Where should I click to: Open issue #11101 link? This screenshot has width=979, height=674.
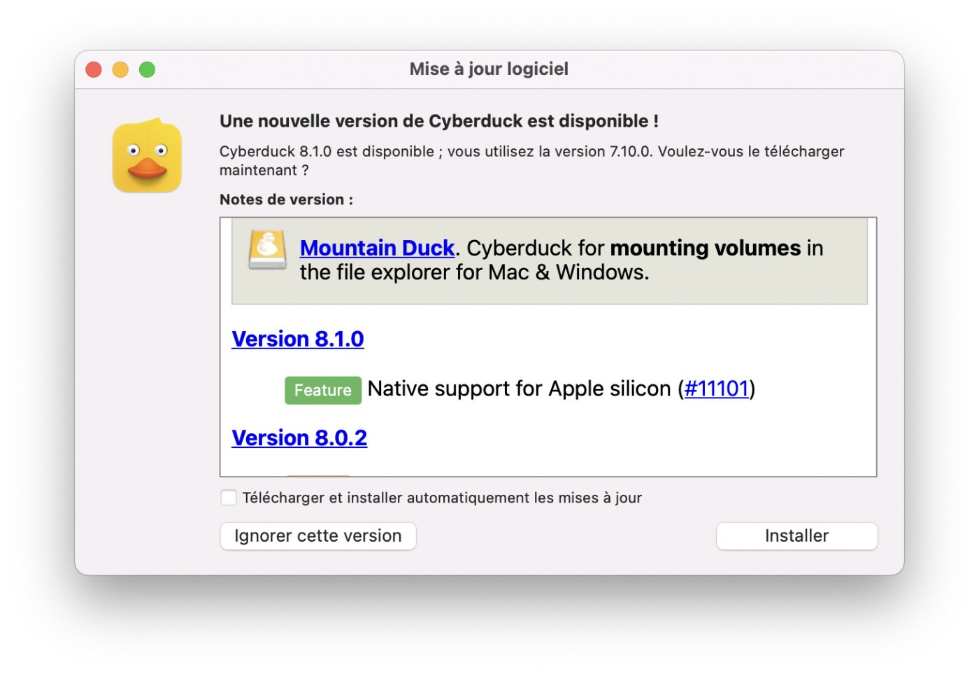click(717, 388)
